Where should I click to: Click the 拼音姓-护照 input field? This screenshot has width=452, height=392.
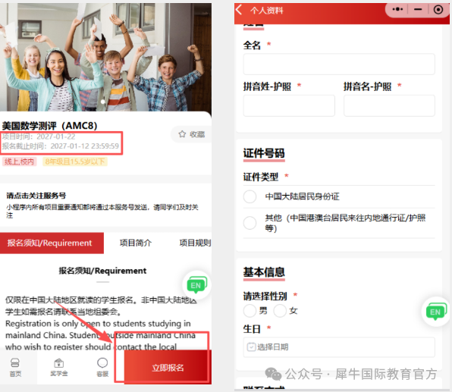click(x=289, y=106)
